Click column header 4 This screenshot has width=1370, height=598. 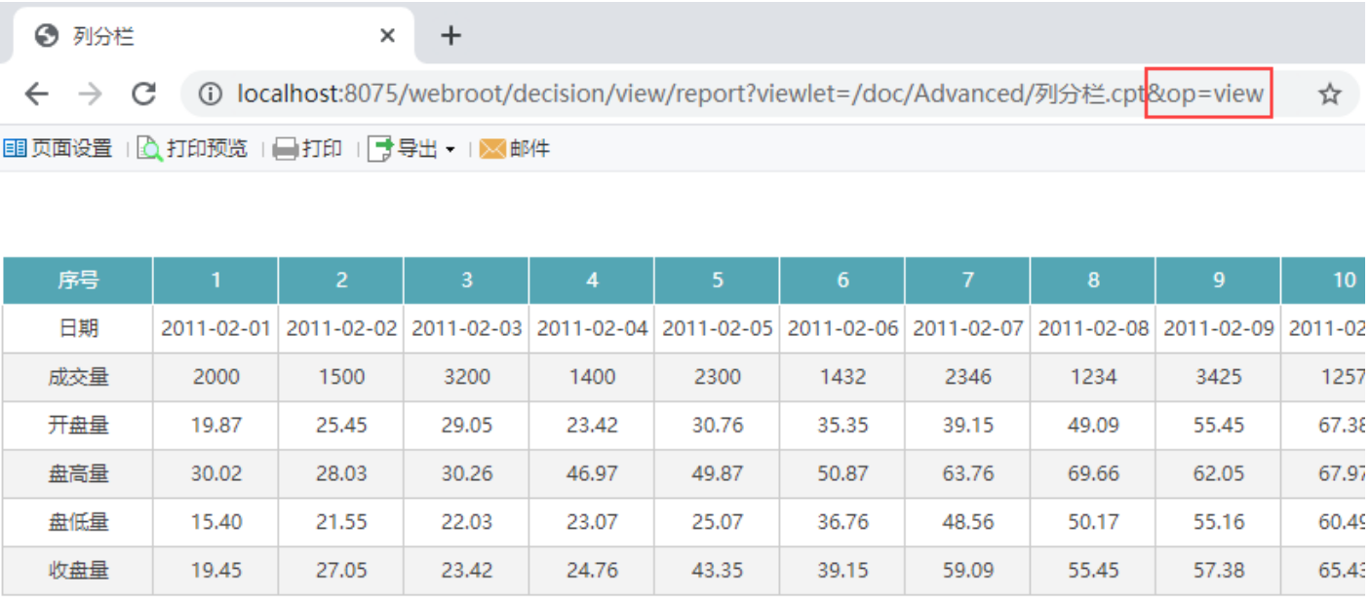pyautogui.click(x=592, y=280)
